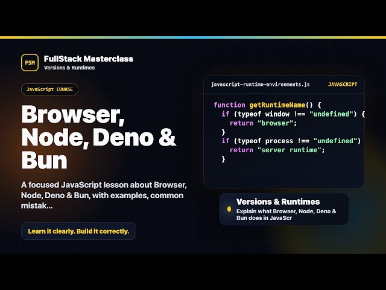Click the "function getRuntimeName() {" code line
This screenshot has width=386, height=290.
click(x=267, y=105)
